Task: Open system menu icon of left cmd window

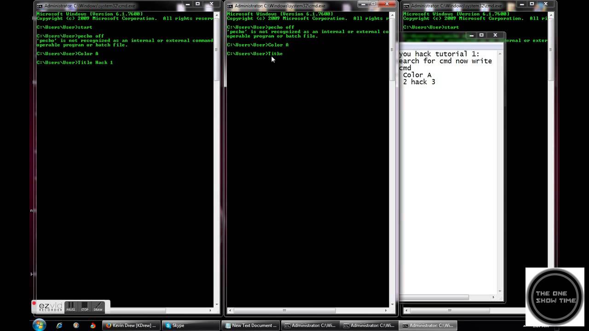Action: pos(40,6)
